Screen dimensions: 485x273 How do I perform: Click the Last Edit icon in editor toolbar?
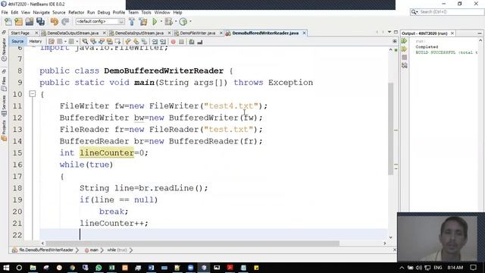coord(52,42)
